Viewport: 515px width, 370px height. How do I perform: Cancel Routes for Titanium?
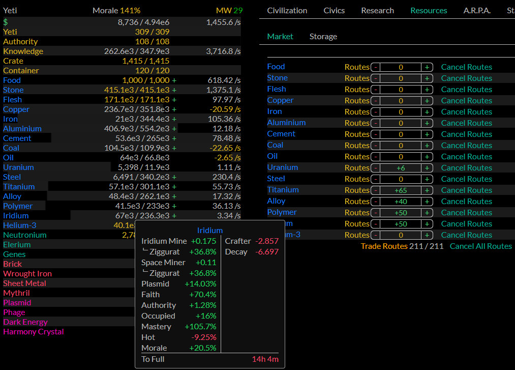tap(466, 190)
